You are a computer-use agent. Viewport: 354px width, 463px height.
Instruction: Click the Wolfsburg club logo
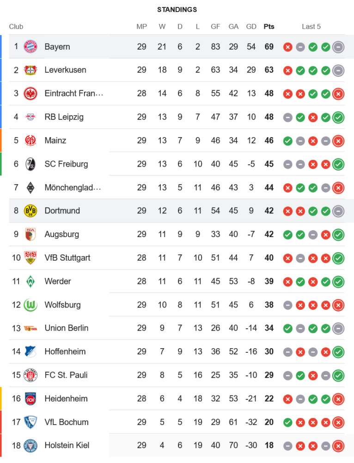[x=31, y=305]
